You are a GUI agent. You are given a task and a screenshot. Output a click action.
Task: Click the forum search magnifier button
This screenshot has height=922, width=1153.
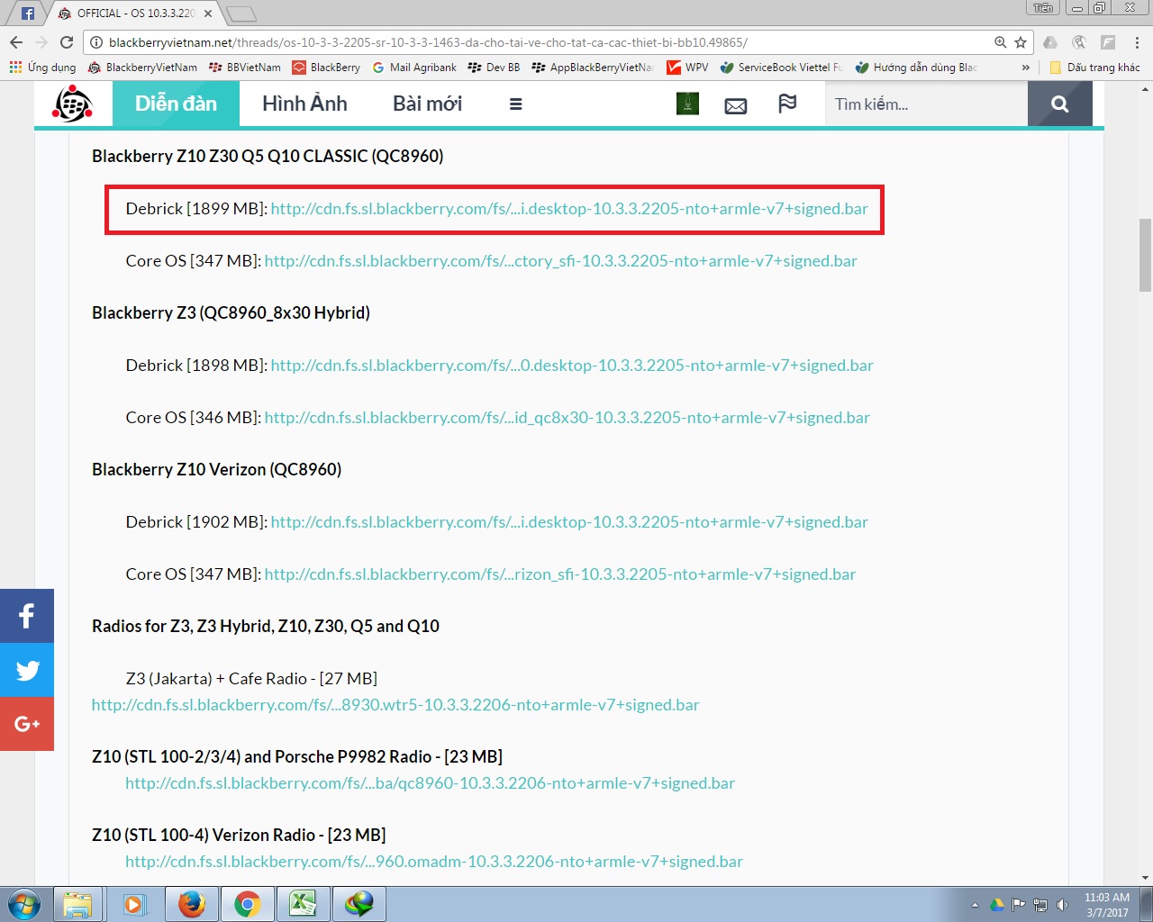click(1059, 104)
